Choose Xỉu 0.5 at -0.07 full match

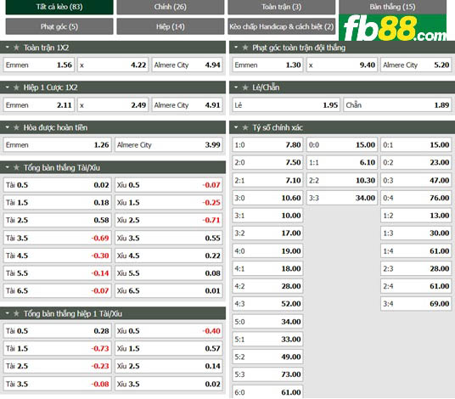click(169, 185)
